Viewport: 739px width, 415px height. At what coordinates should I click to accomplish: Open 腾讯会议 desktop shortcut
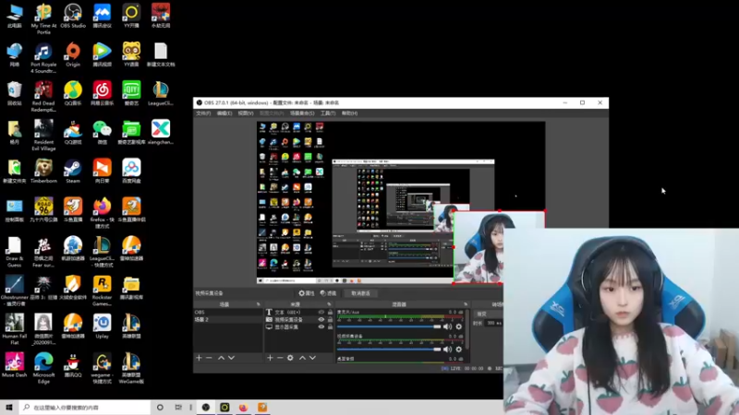click(x=103, y=16)
